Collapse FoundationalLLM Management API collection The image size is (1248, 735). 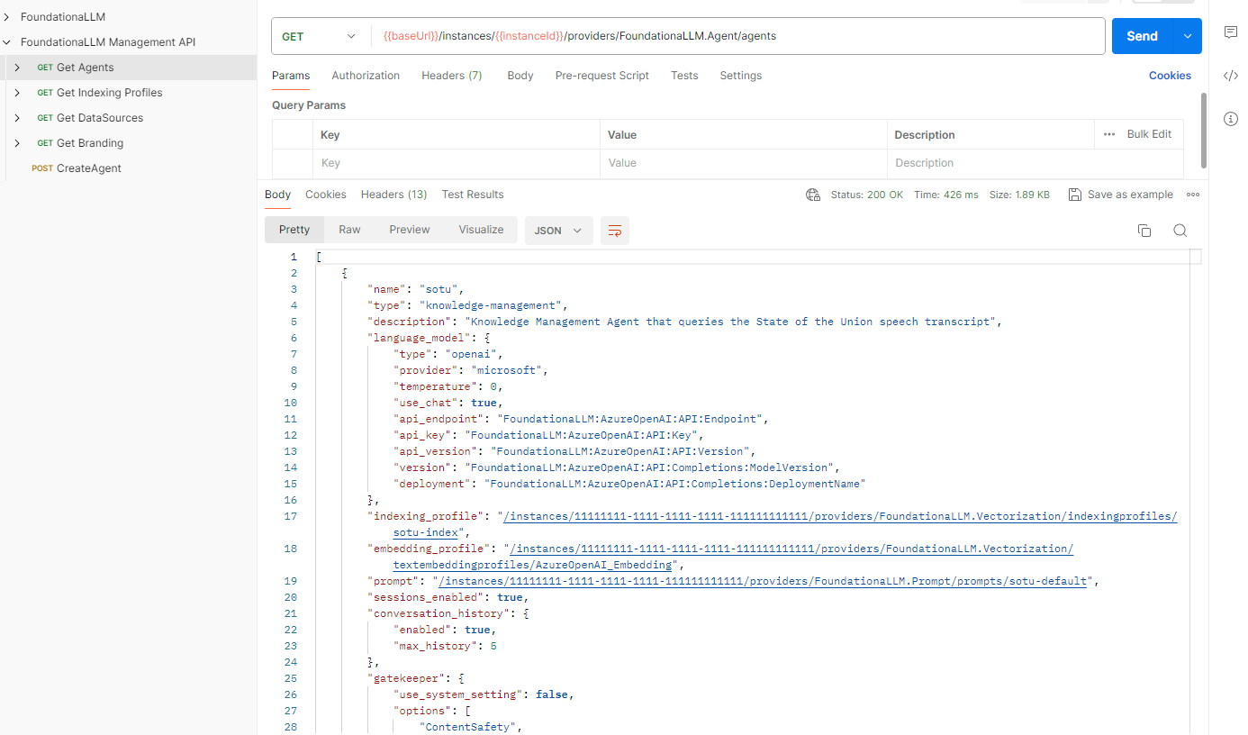(x=8, y=42)
